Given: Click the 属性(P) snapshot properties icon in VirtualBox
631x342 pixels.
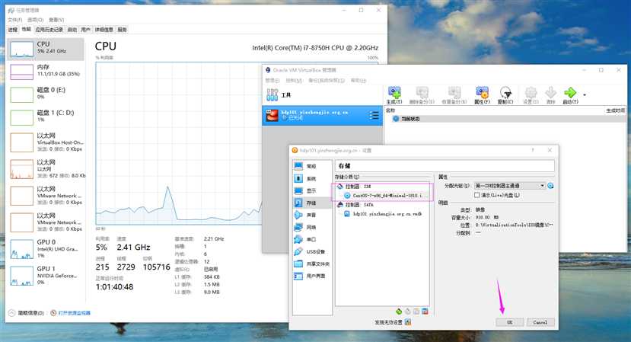Looking at the screenshot, I should pyautogui.click(x=482, y=95).
